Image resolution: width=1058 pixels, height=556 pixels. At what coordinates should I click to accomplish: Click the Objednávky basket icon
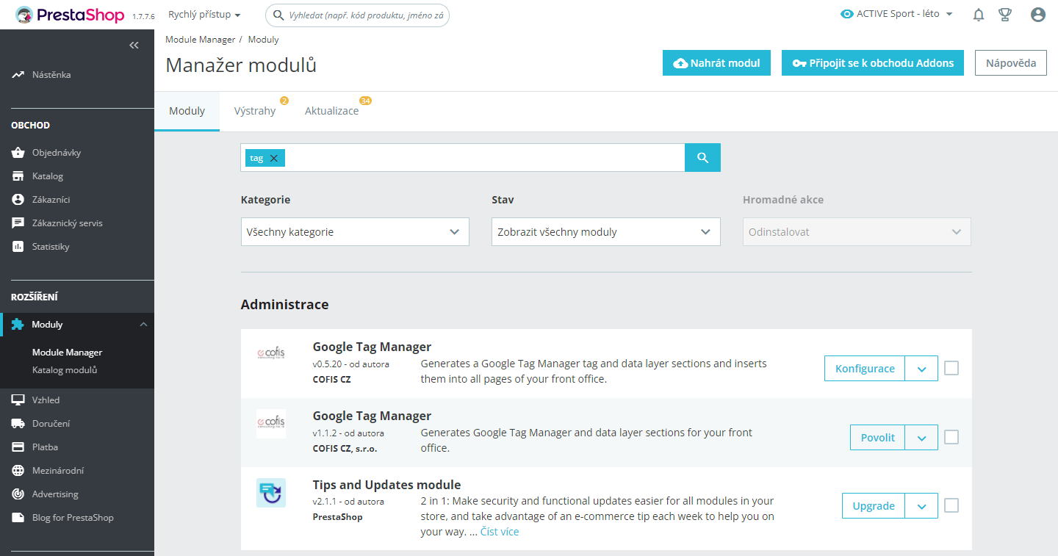(18, 153)
